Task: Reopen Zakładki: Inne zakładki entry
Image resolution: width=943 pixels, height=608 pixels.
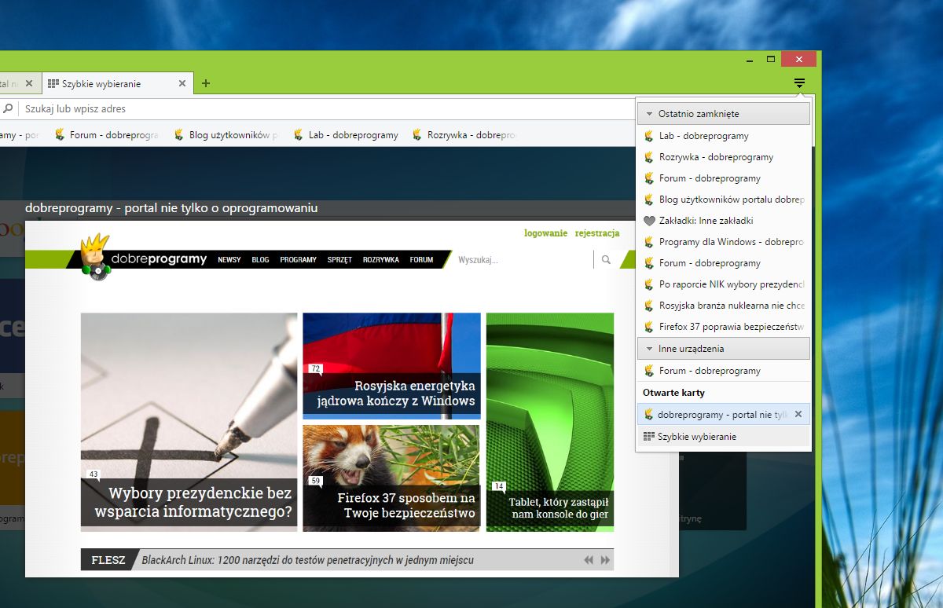Action: (723, 221)
